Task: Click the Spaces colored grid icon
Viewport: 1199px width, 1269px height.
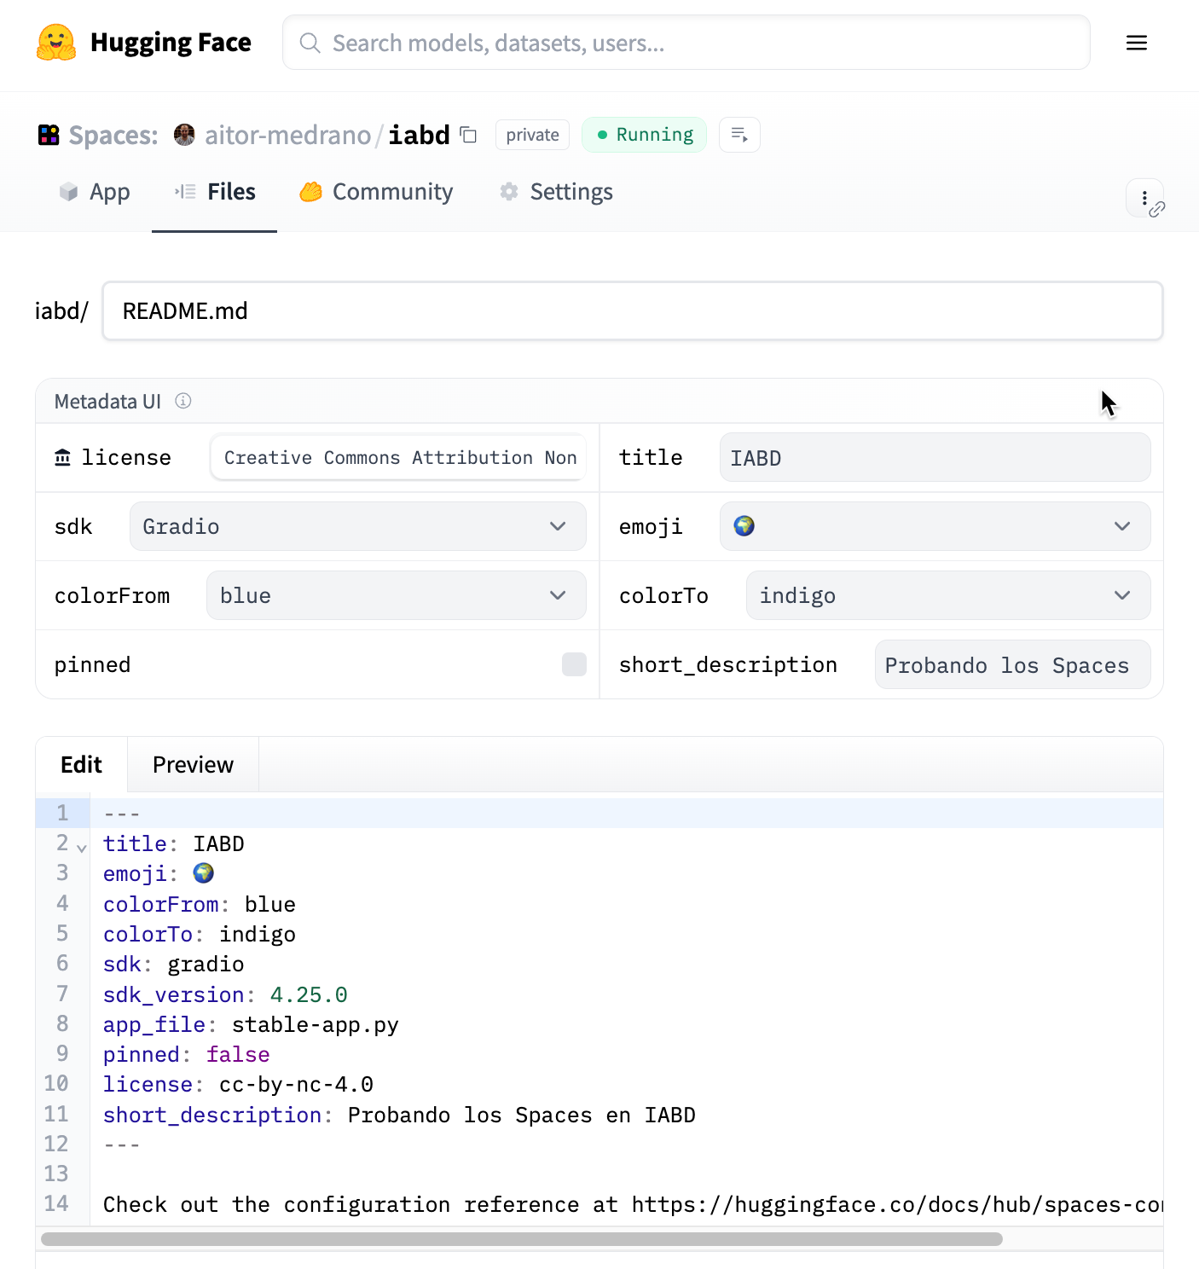Action: [x=49, y=135]
